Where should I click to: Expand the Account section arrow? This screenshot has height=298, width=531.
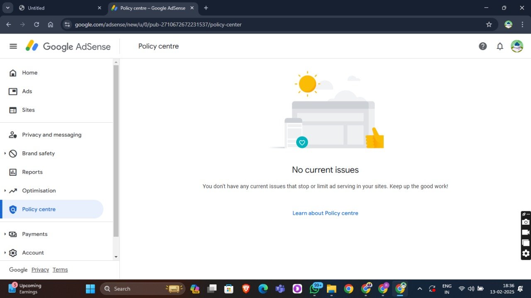(5, 253)
